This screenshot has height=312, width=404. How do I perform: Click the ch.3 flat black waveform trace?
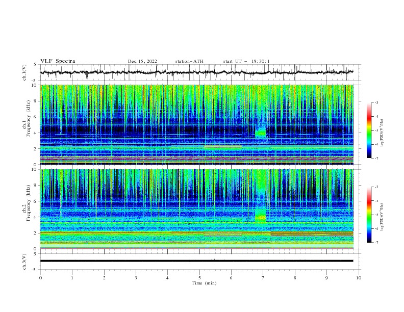click(x=196, y=261)
